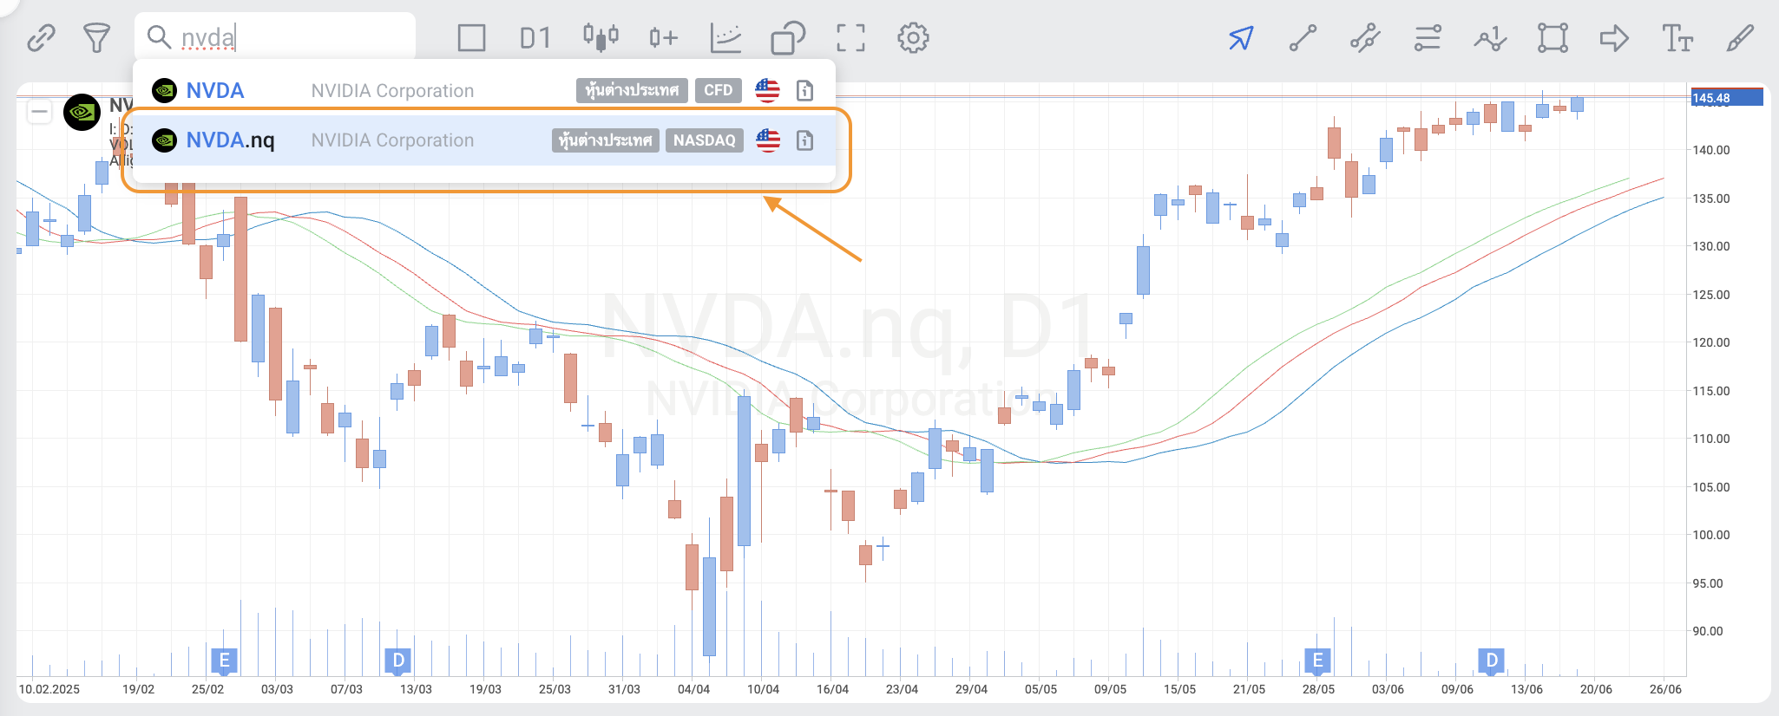This screenshot has height=716, width=1779.
Task: Click the US flag on NVDA row
Action: 767,90
